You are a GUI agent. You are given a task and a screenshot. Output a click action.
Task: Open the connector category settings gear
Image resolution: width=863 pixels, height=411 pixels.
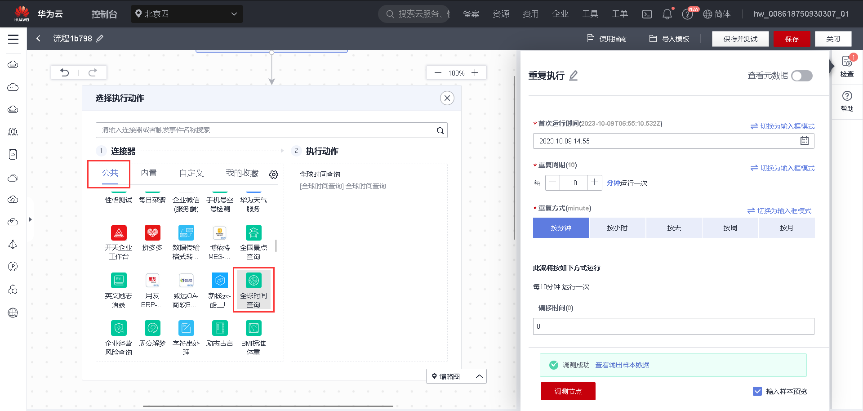(x=274, y=174)
